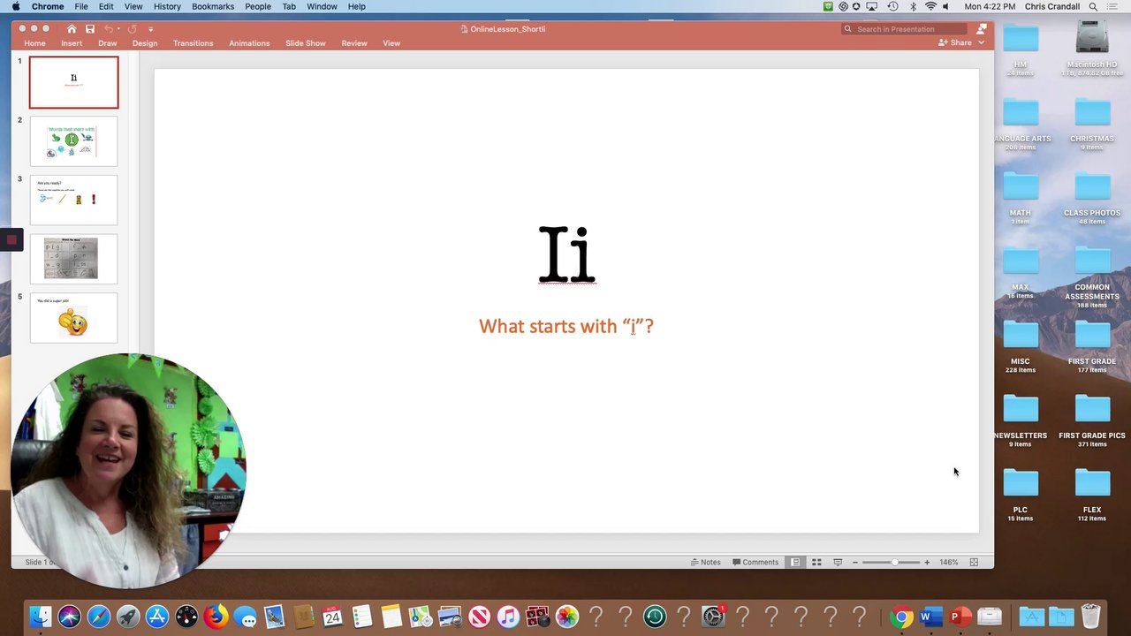Undo the last action

pos(108,29)
